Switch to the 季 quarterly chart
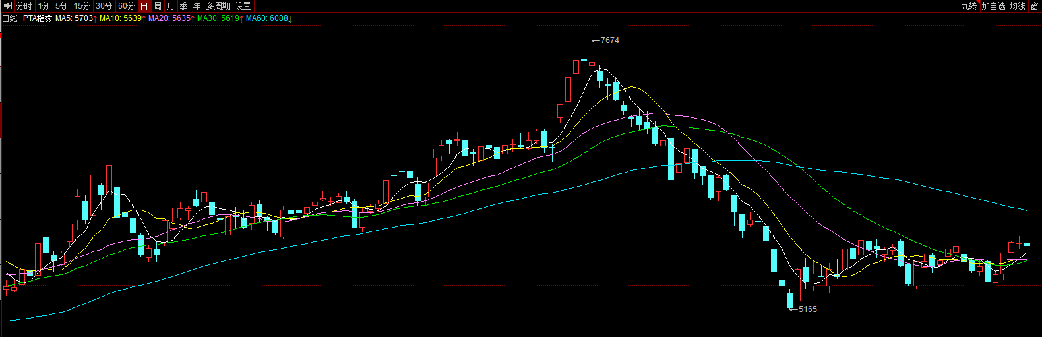Screen dimensions: 1042x337 [184, 6]
